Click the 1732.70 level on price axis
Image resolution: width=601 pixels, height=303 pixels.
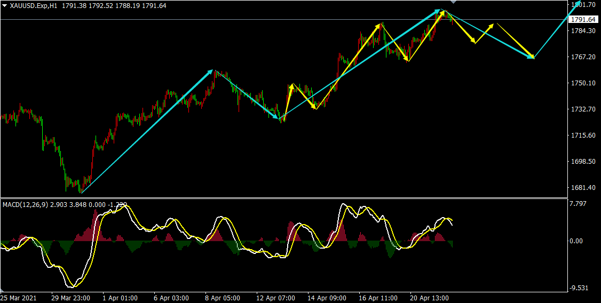583,109
